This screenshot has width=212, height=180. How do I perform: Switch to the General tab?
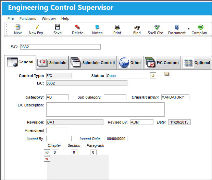pos(20,62)
